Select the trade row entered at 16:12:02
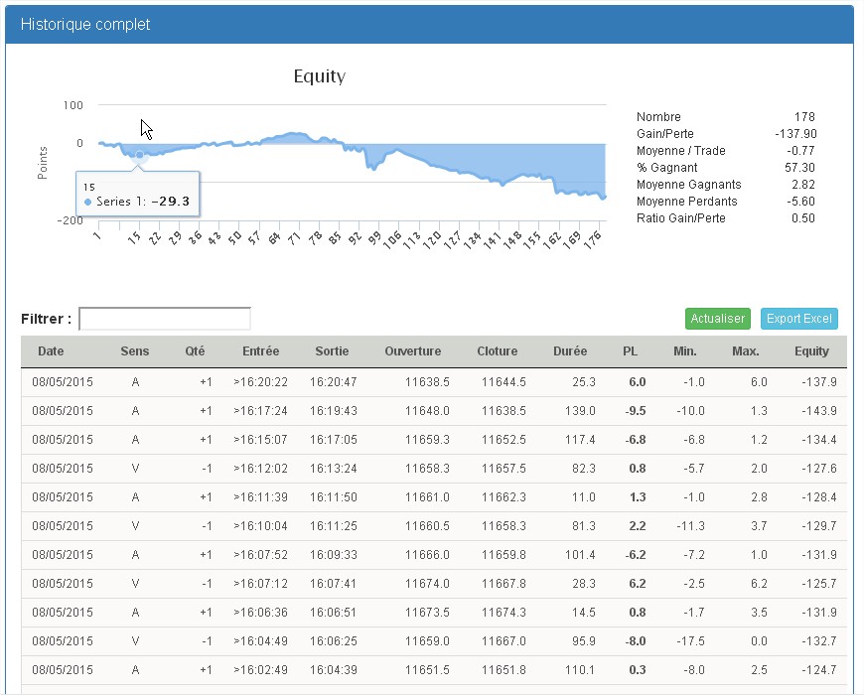 (x=433, y=469)
